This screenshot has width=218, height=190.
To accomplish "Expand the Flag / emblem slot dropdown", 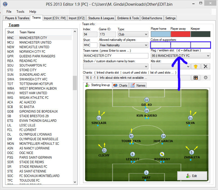I will click(180, 56).
